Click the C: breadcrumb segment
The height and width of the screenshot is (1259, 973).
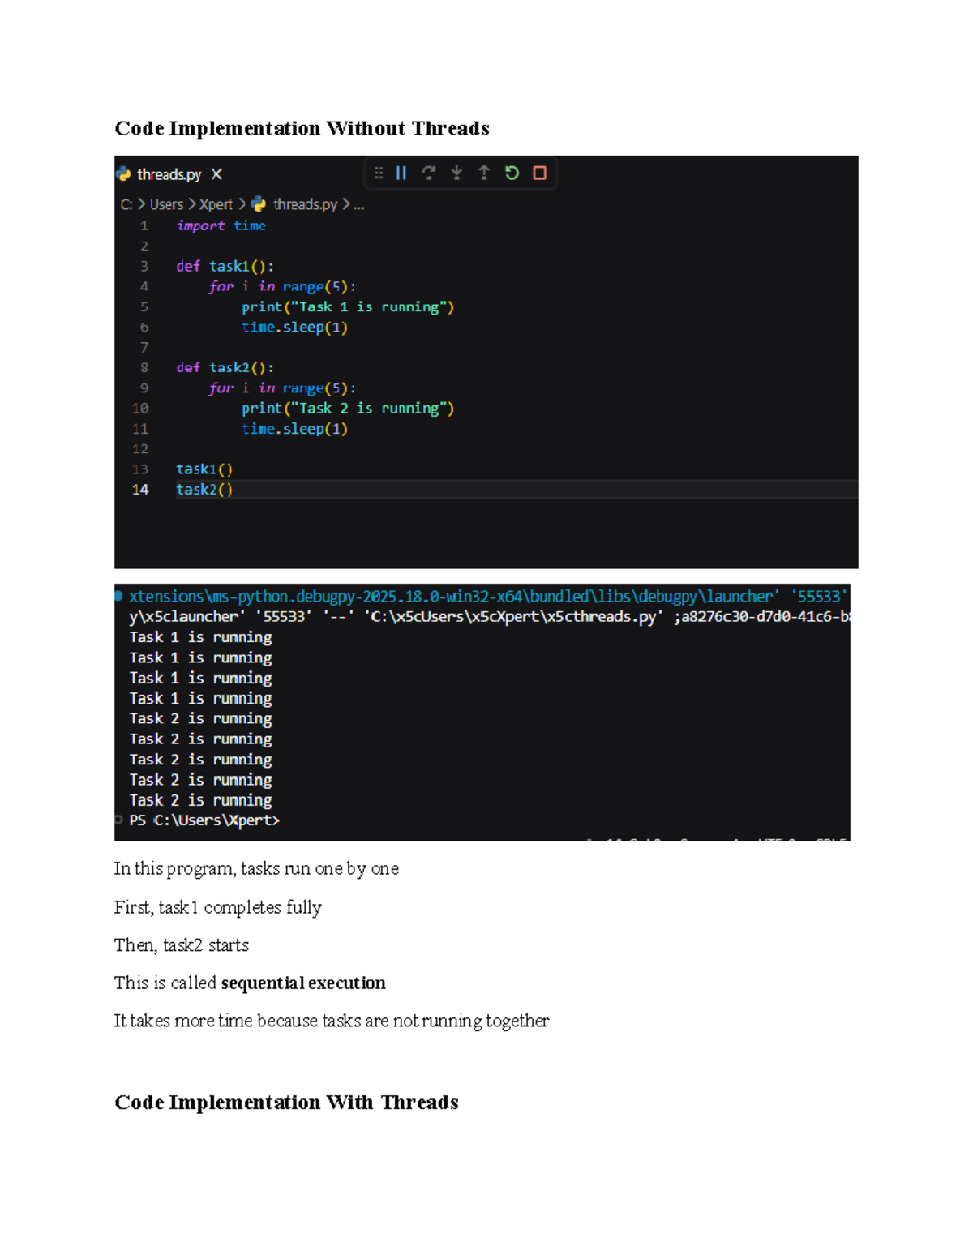point(126,204)
